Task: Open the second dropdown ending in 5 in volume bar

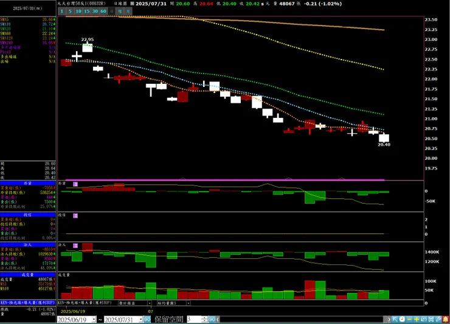Action: point(188,303)
